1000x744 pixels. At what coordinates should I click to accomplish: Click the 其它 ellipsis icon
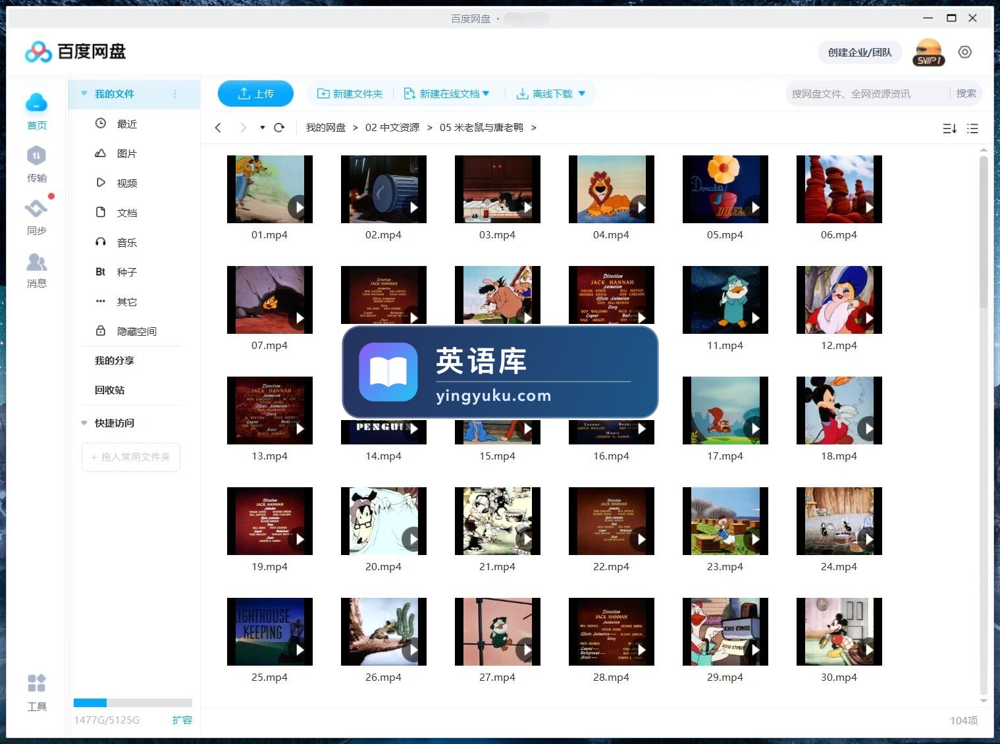click(101, 301)
